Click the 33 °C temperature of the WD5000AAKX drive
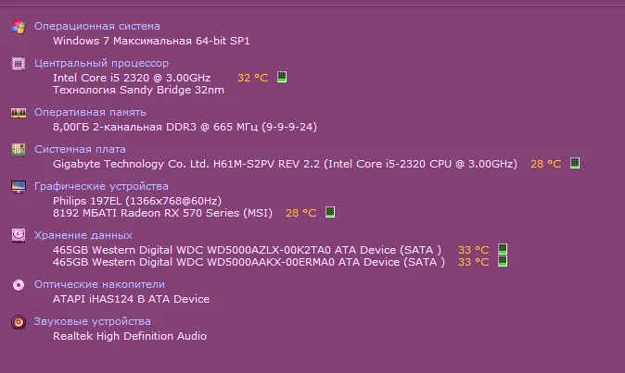The width and height of the screenshot is (625, 373). click(473, 262)
